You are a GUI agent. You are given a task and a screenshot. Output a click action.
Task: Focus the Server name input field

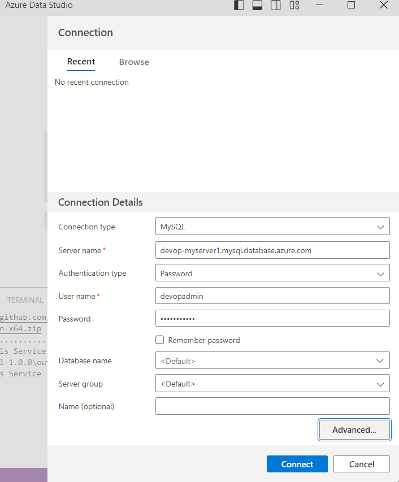[272, 250]
